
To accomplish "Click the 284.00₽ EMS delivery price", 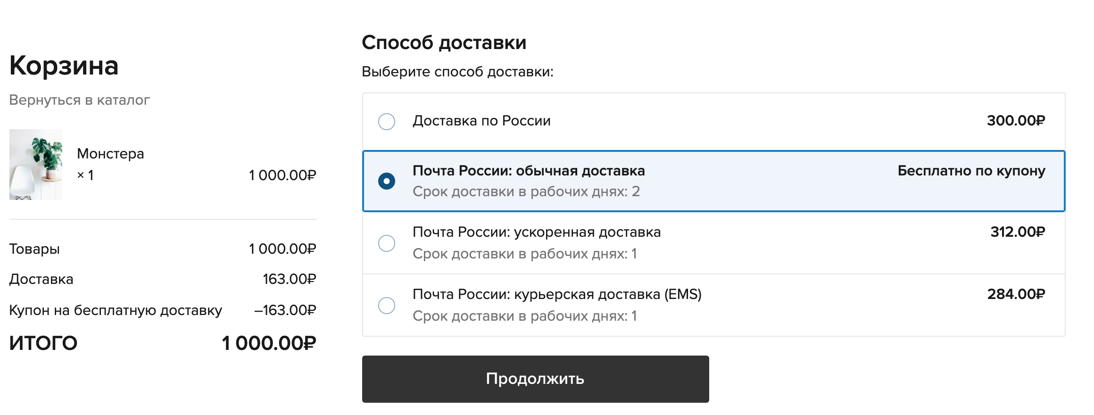I will tap(1016, 294).
